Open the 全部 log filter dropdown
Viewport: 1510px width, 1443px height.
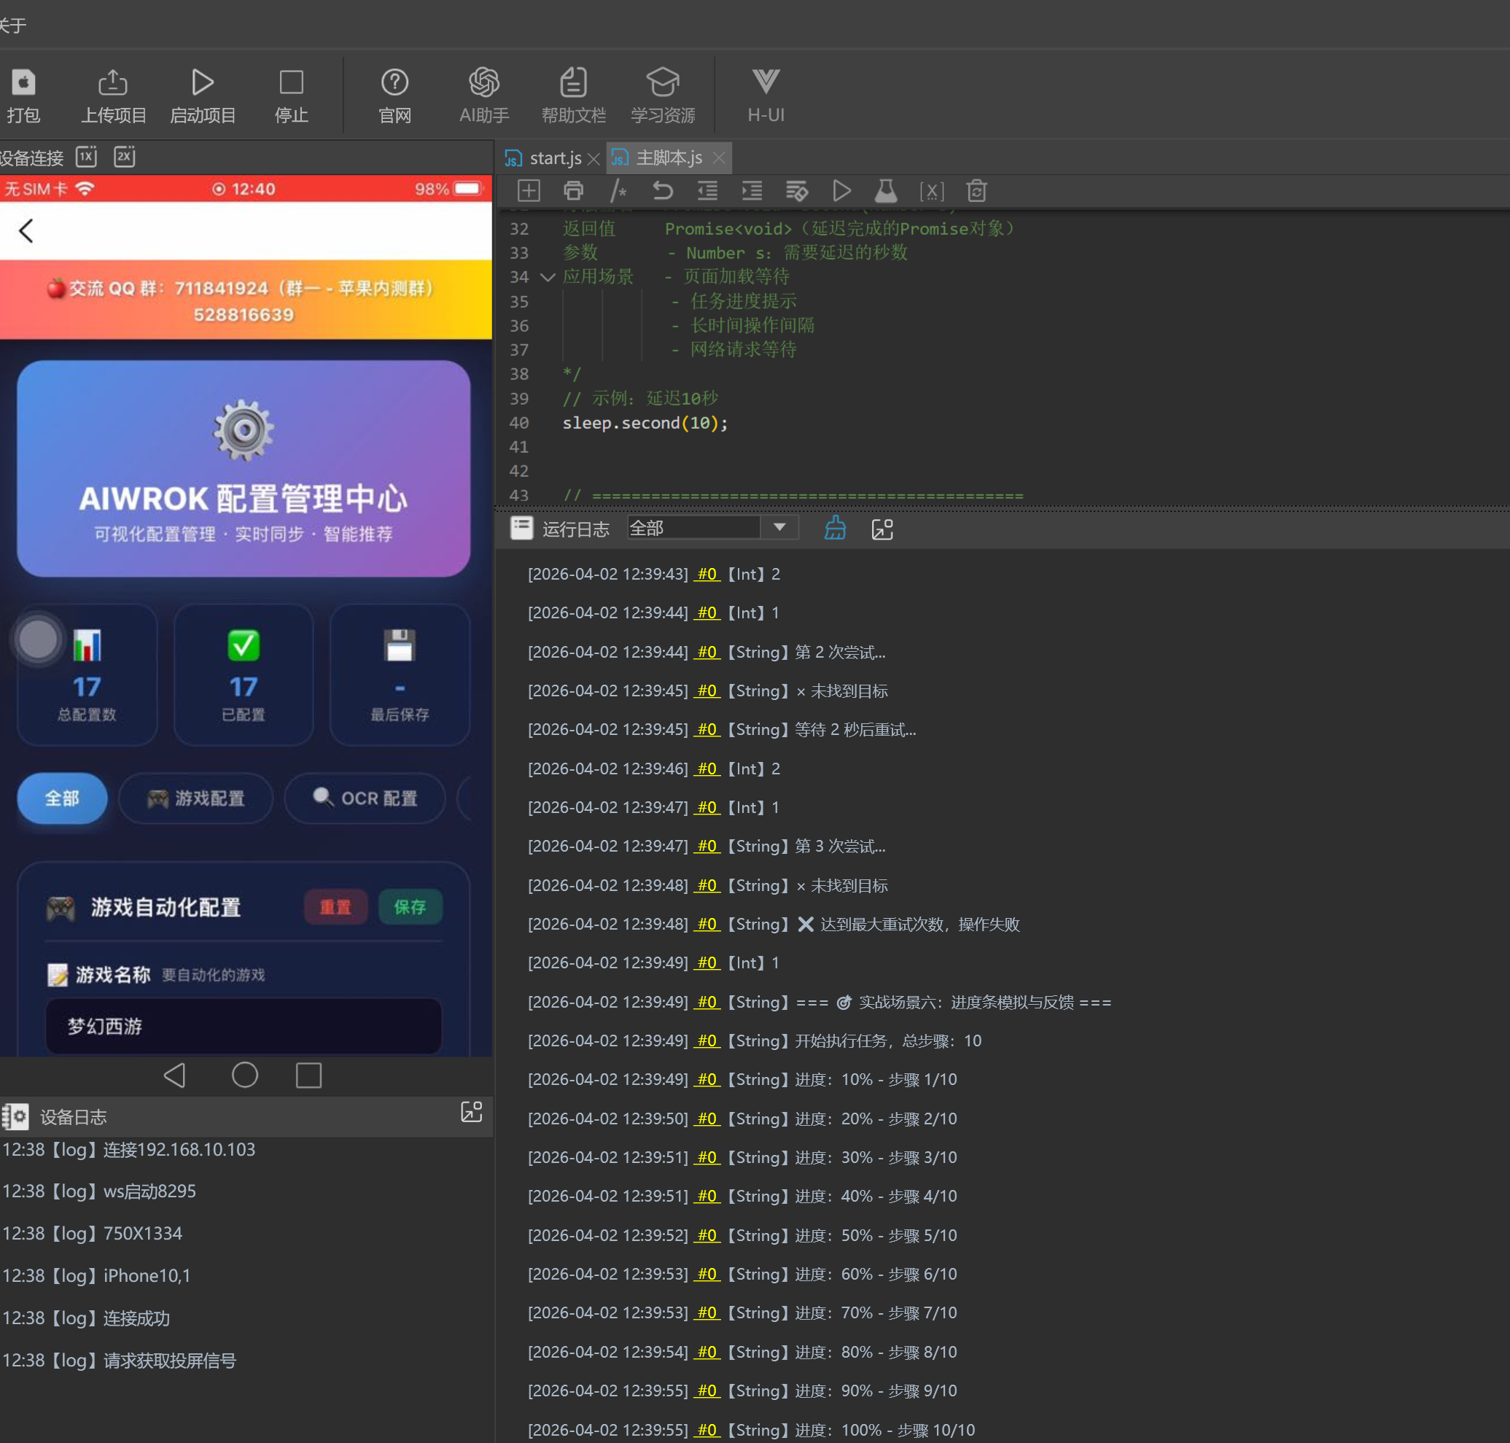[x=779, y=528]
